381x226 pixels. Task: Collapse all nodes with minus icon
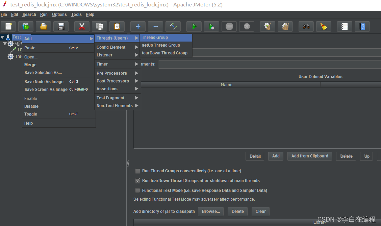[155, 26]
